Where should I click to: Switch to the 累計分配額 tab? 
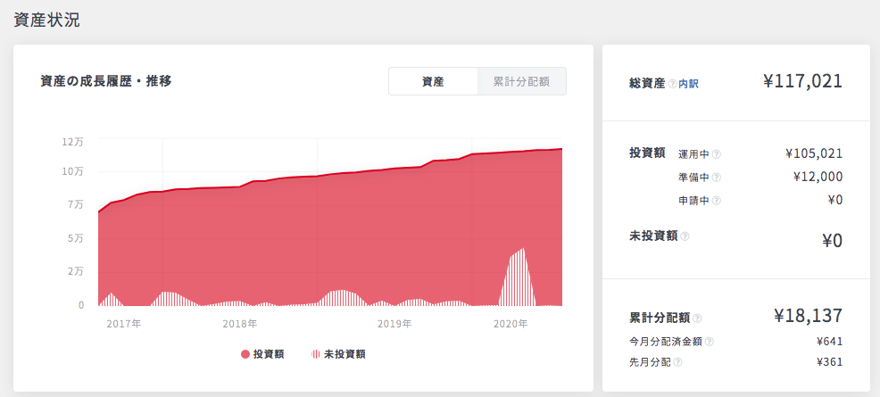(521, 82)
